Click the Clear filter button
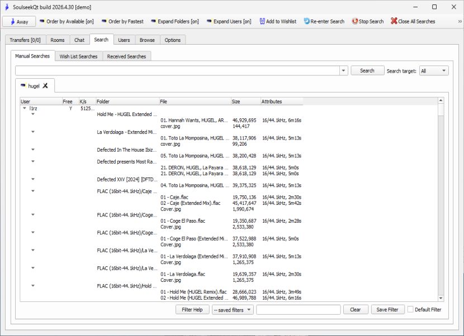Screen dimensions: 464x336 pos(356,310)
